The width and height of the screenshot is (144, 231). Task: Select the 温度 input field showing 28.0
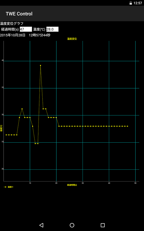[x=52, y=29]
